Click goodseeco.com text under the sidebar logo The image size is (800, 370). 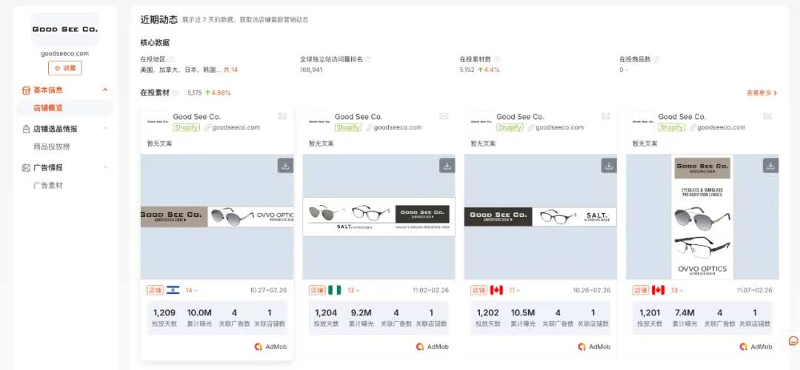(x=64, y=53)
